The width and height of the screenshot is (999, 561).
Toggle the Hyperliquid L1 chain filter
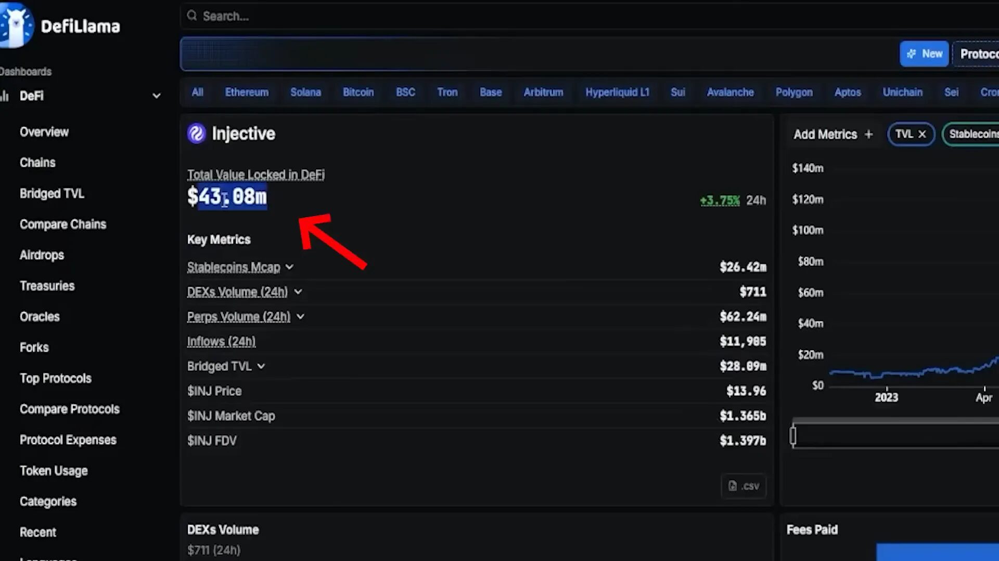coord(617,92)
